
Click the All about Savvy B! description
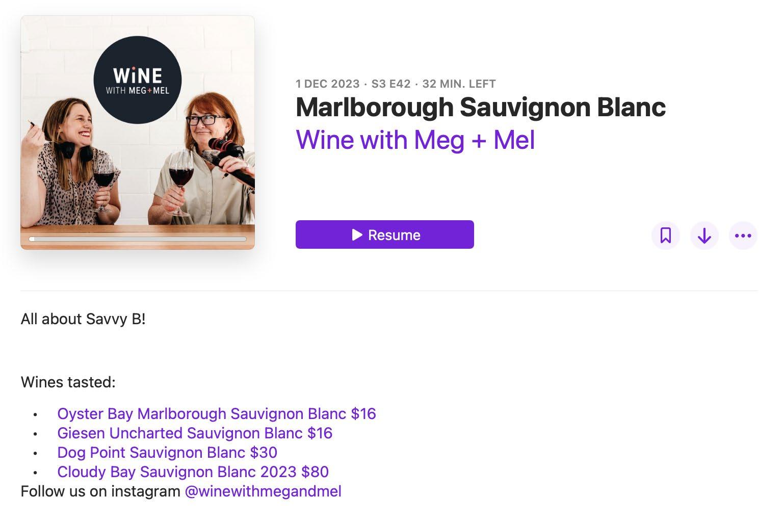pyautogui.click(x=83, y=319)
